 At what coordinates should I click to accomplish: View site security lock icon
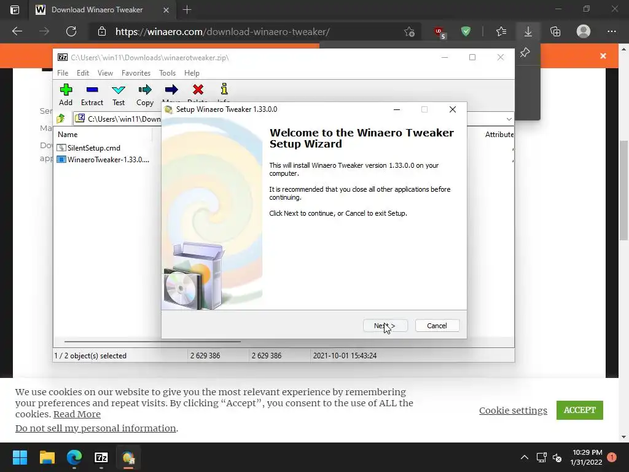102,31
